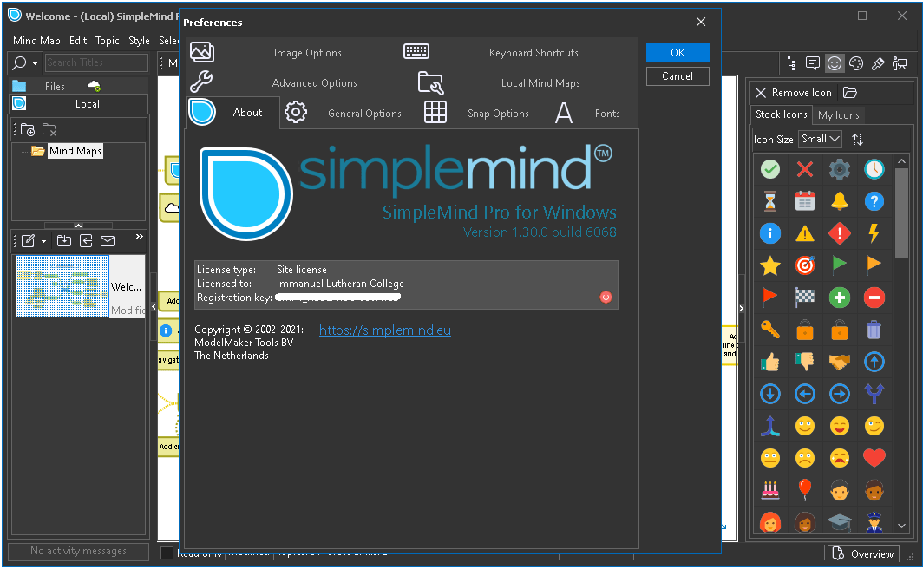
Task: Open the Edit menu
Action: (x=78, y=41)
